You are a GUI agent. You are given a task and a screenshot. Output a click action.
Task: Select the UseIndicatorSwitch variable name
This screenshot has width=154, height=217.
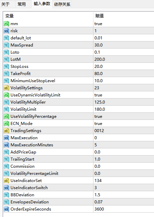pos(29,188)
